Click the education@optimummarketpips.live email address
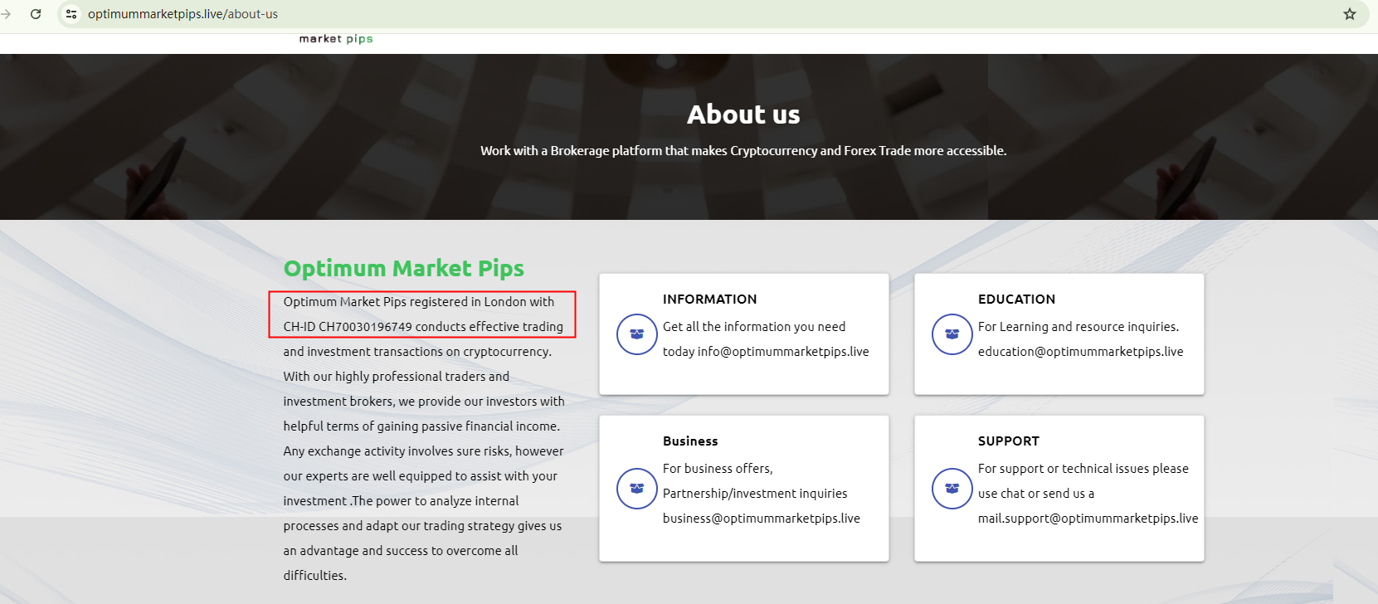The width and height of the screenshot is (1378, 604). click(x=1080, y=352)
